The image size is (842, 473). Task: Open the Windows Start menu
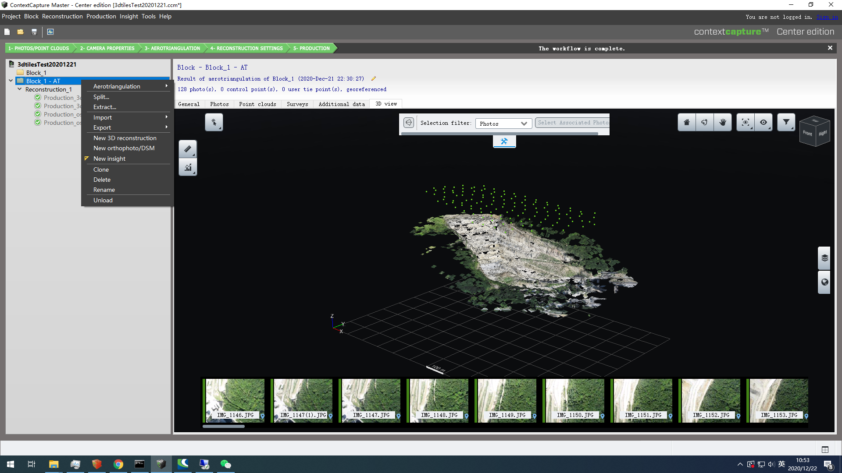point(11,464)
